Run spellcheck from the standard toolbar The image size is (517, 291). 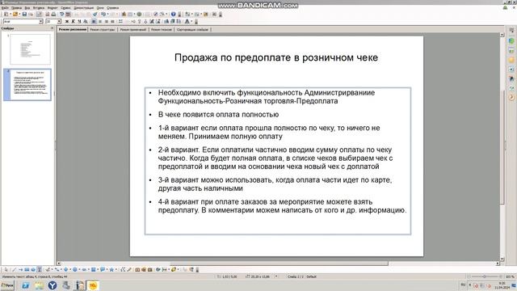(61, 15)
